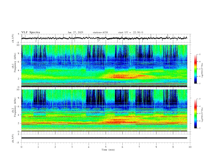Click the 'VLF Spectra' title text
This screenshot has width=214, height=165.
click(31, 32)
